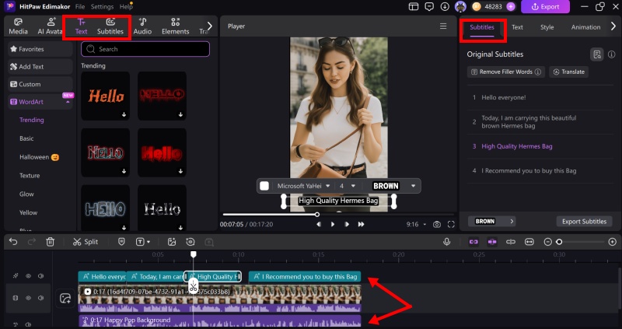
Task: Click the Export Subtitles button
Action: coord(584,222)
